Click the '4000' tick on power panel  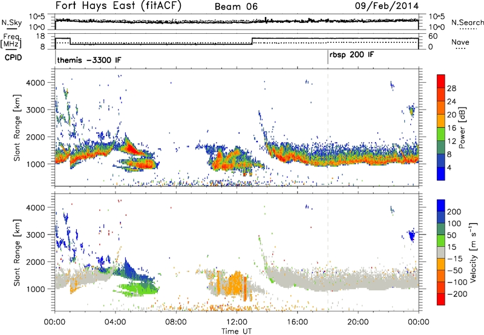(x=36, y=83)
